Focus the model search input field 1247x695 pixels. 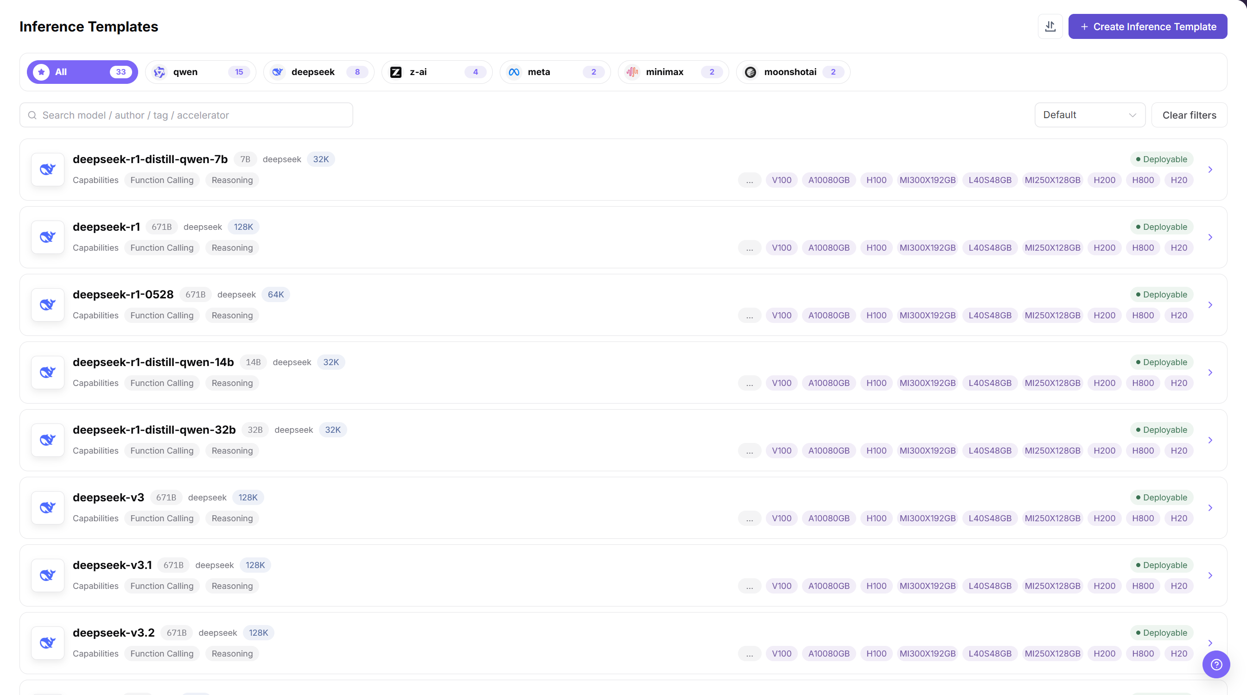[x=186, y=115]
